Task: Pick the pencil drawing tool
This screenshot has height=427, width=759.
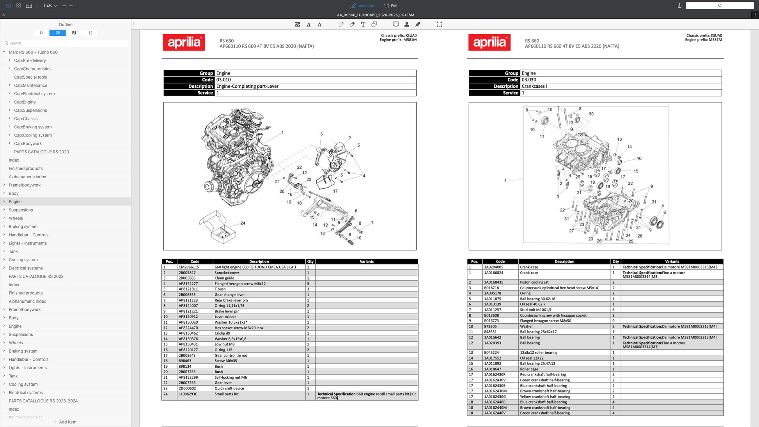Action: 341,24
